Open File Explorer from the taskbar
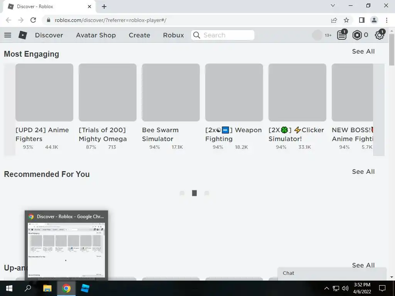 (47, 288)
